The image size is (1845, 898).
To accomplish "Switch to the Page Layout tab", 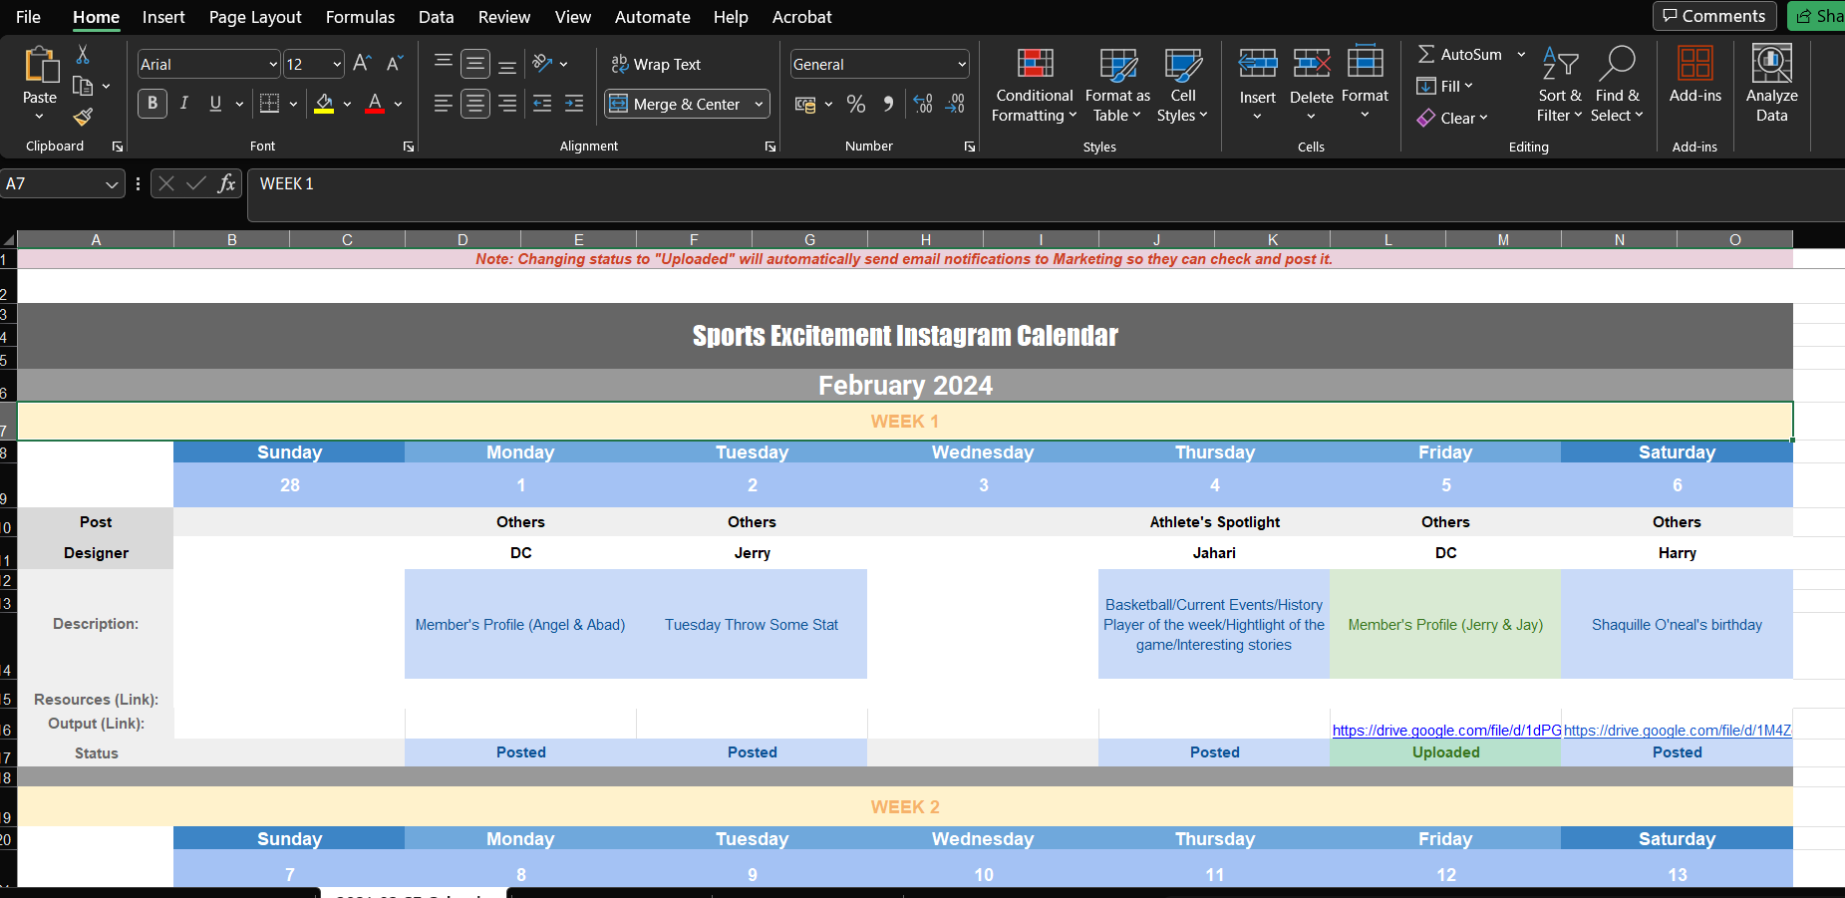I will point(255,17).
